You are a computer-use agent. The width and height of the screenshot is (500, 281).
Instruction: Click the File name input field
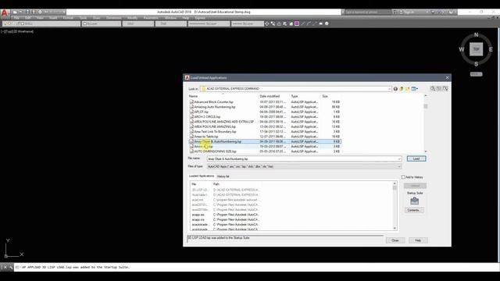304,158
